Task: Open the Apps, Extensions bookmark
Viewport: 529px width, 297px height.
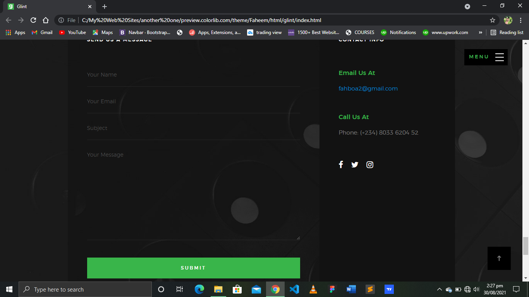Action: (x=215, y=32)
